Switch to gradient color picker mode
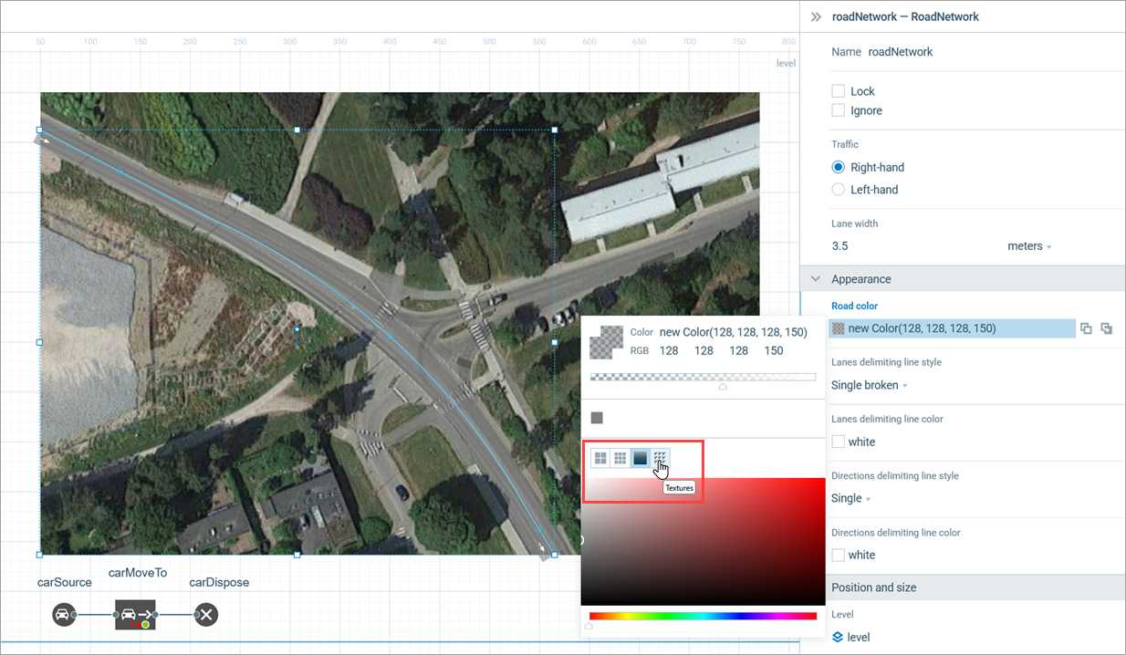Screen dimensions: 1126x655 tap(640, 458)
